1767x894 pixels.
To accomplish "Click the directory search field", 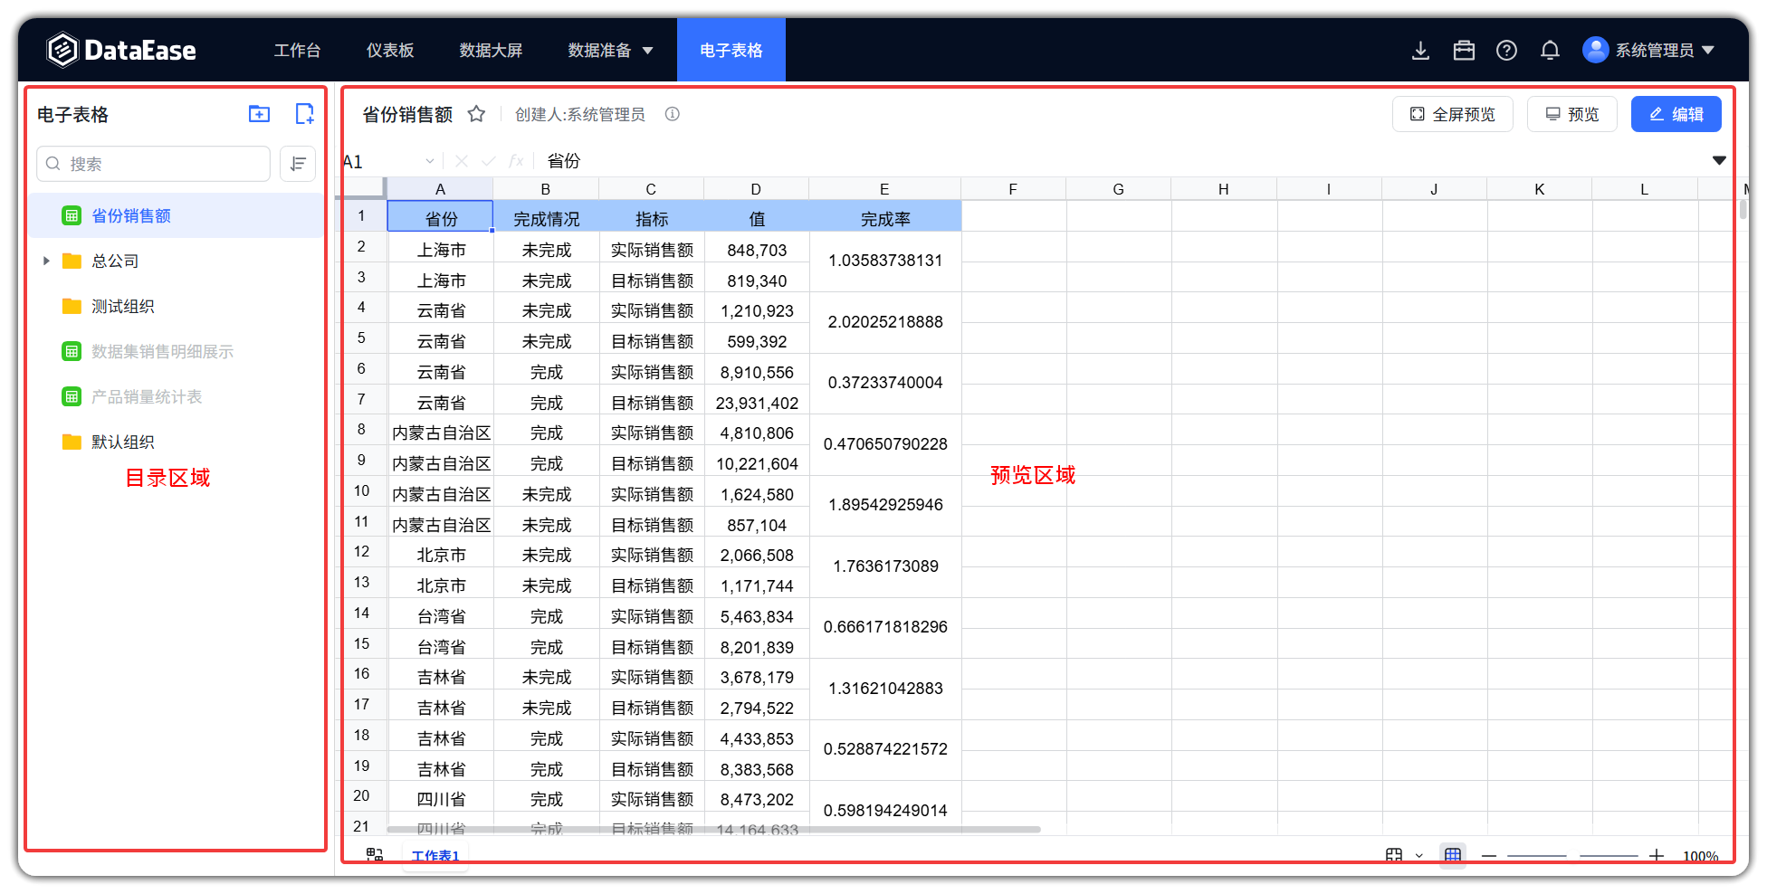I will [x=154, y=164].
